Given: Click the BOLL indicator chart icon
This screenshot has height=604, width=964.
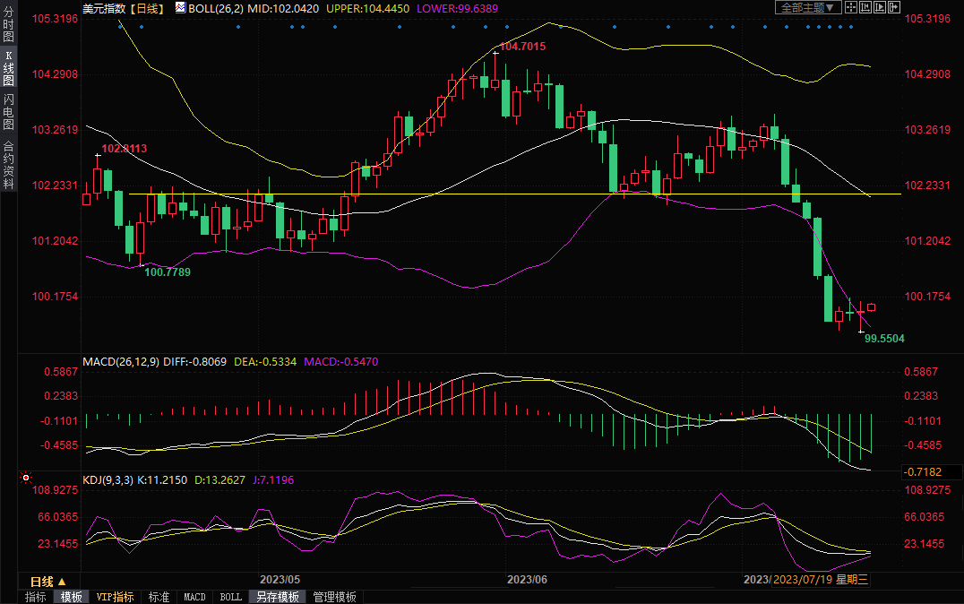Looking at the screenshot, I should pos(180,7).
